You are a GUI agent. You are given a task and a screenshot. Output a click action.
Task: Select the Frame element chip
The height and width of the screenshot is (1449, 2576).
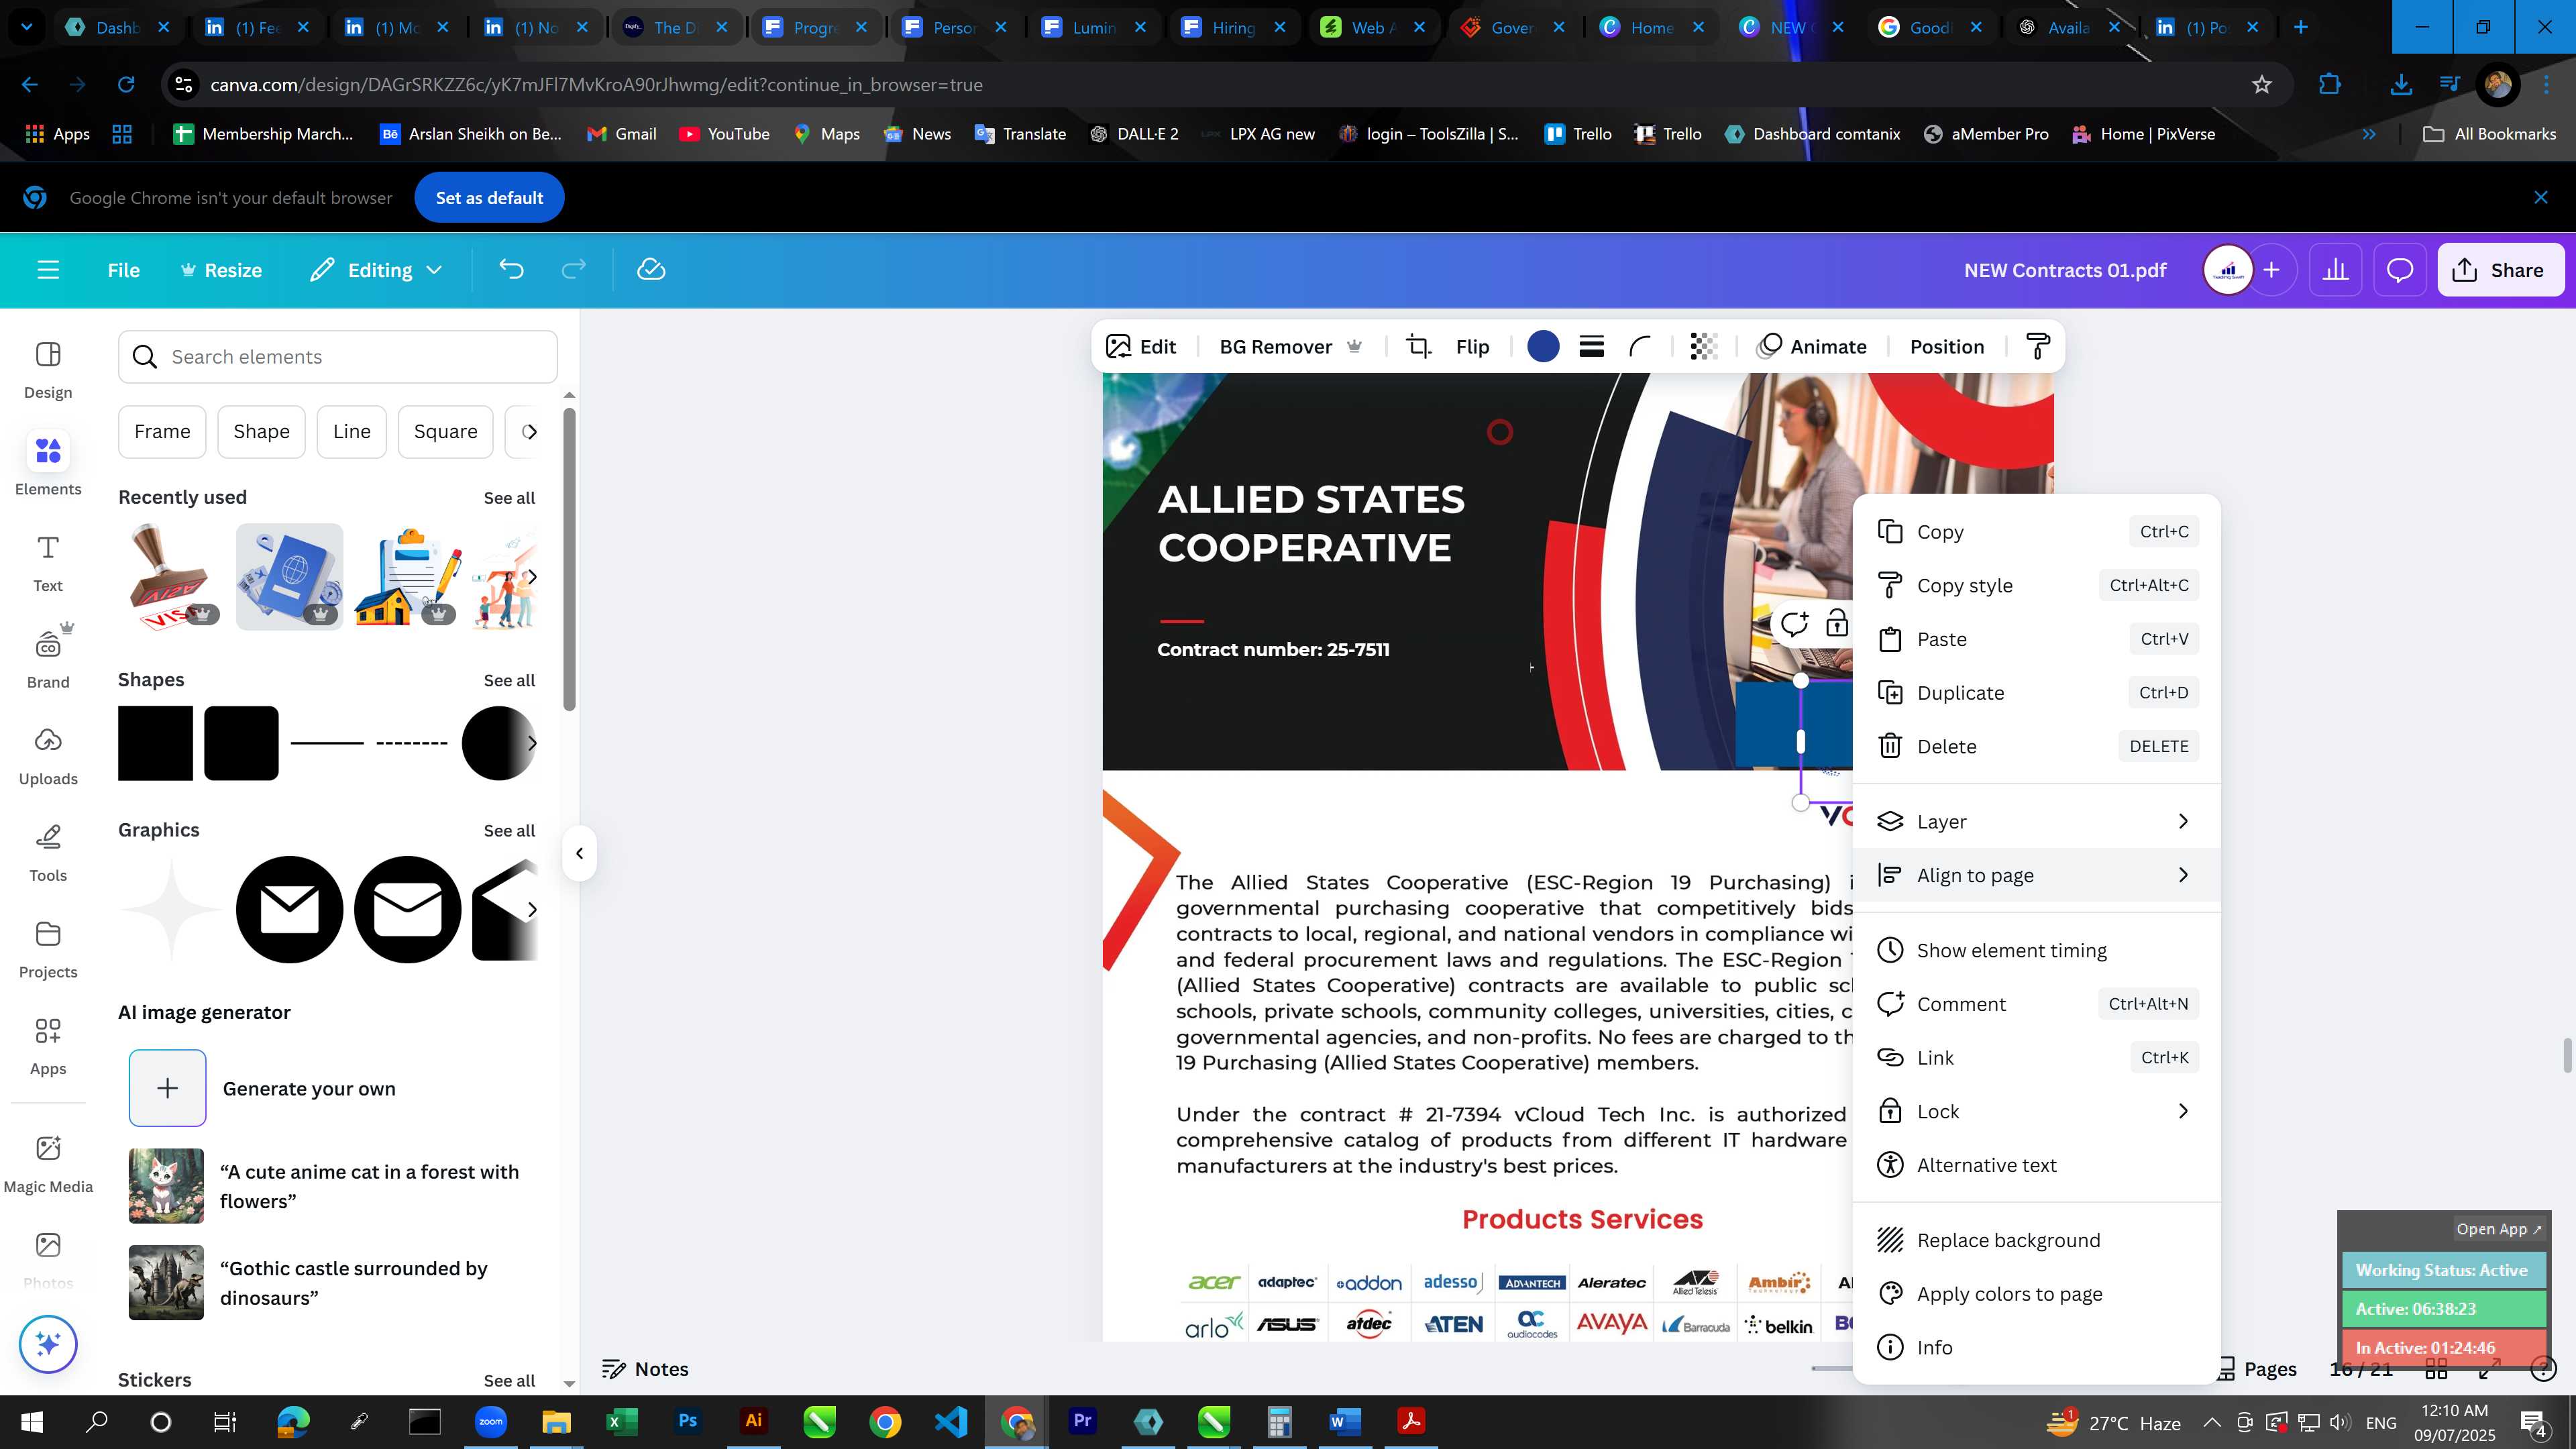pos(162,432)
